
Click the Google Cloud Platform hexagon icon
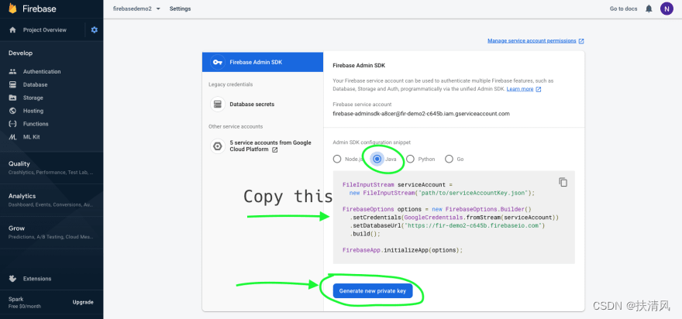click(218, 146)
